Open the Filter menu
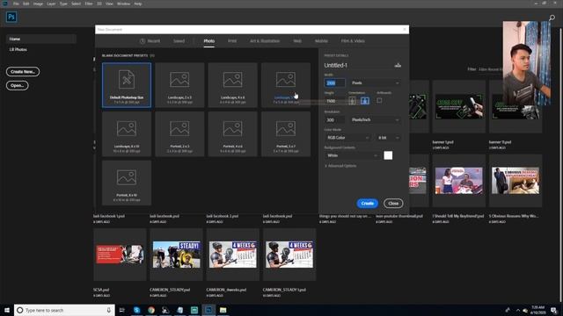563x316 pixels. tap(89, 4)
